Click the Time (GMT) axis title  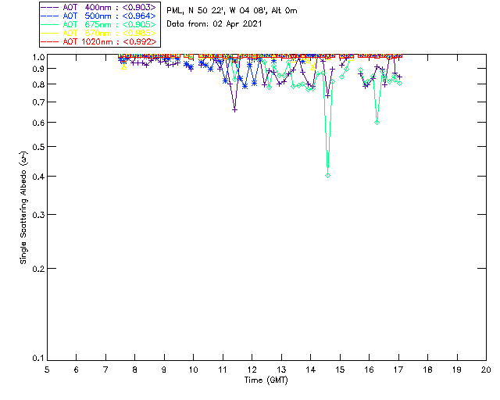[266, 380]
